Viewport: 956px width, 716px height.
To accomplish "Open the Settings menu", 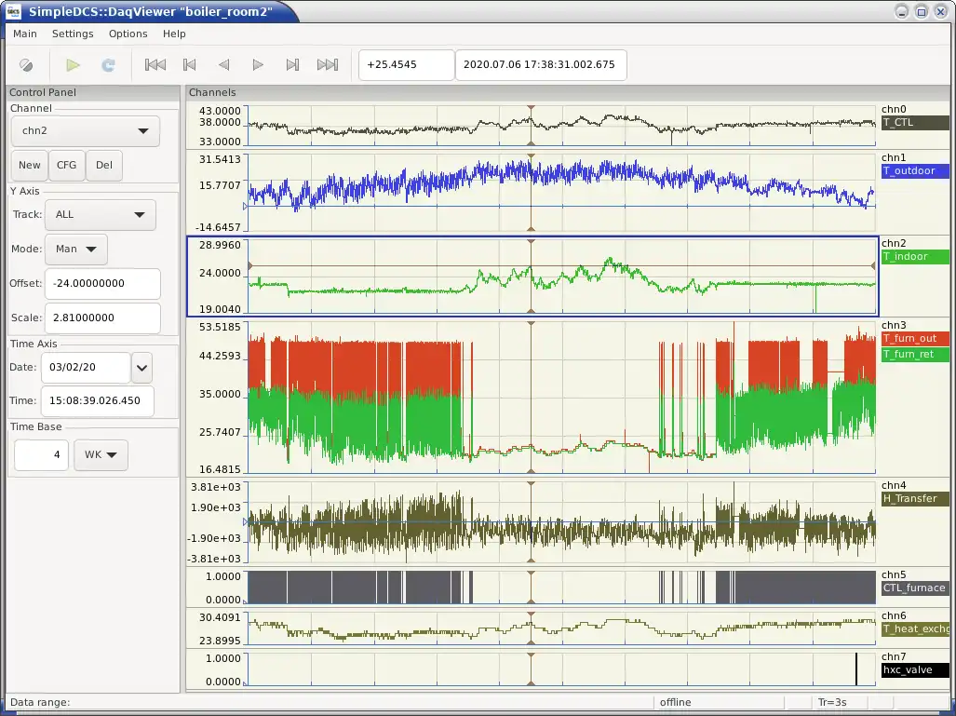I will 73,34.
